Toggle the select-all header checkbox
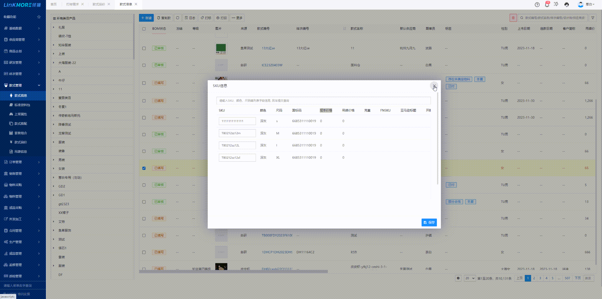 (x=144, y=29)
